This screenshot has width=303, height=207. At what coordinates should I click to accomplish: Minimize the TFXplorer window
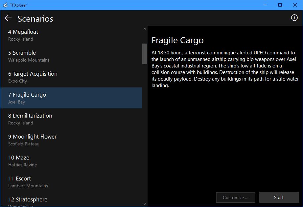pos(265,5)
